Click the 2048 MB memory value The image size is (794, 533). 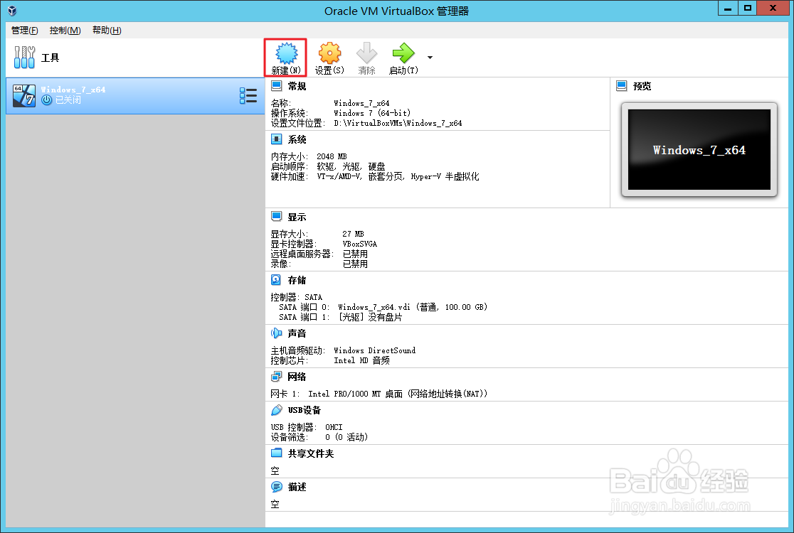pos(332,156)
